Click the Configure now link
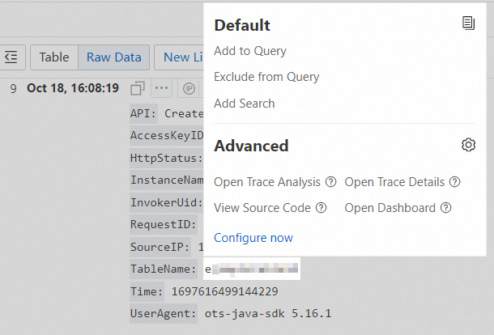Image resolution: width=494 pixels, height=335 pixels. point(253,238)
